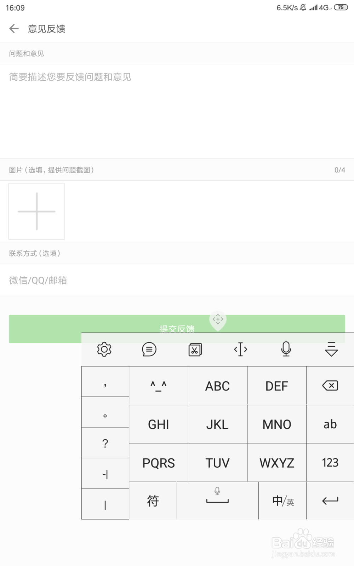Tap the battery indicator in status bar

pos(341,7)
